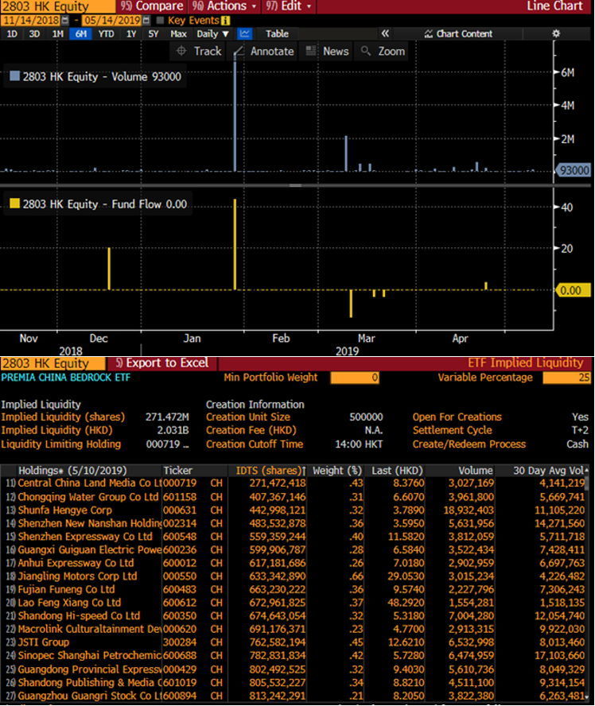Image resolution: width=595 pixels, height=706 pixels.
Task: Open end date calendar picker icon
Action: coord(146,20)
